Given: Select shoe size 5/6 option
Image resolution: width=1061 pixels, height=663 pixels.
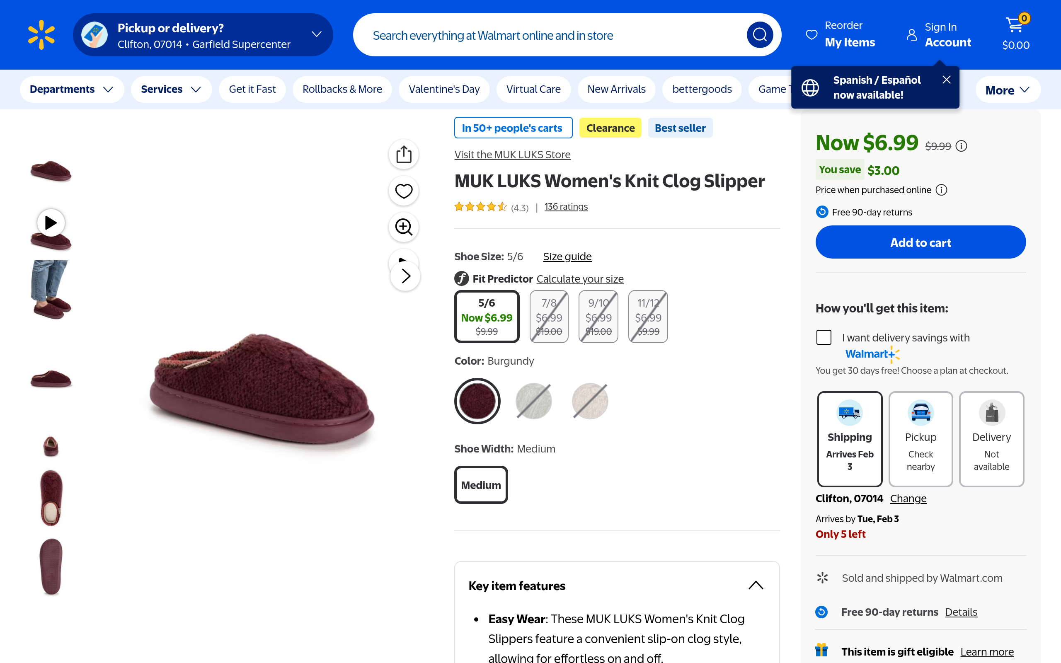Looking at the screenshot, I should [x=487, y=316].
